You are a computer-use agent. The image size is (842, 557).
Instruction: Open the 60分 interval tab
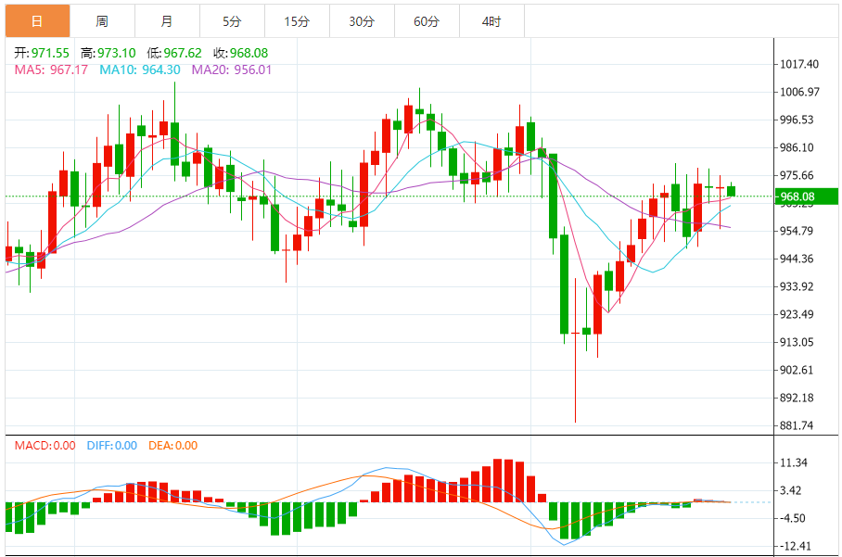[x=427, y=21]
